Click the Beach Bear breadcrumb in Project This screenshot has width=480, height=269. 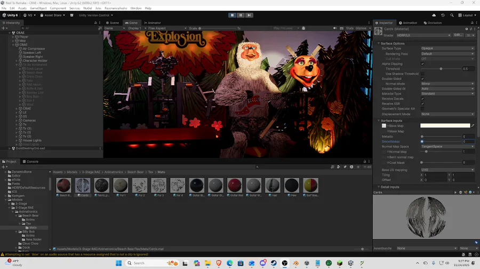point(135,172)
